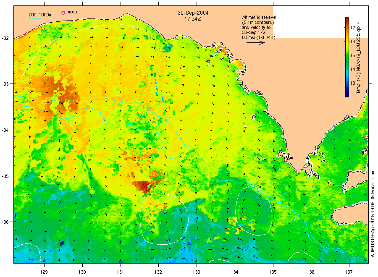The width and height of the screenshot is (378, 277).
Task: Click longitude axis label '135'
Action: [x=273, y=272]
